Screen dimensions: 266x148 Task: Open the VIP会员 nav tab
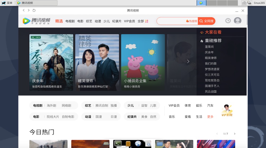[130, 21]
